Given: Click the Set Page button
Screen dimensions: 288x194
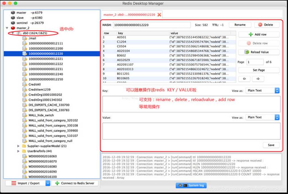Looking at the screenshot, I should click(x=259, y=70).
